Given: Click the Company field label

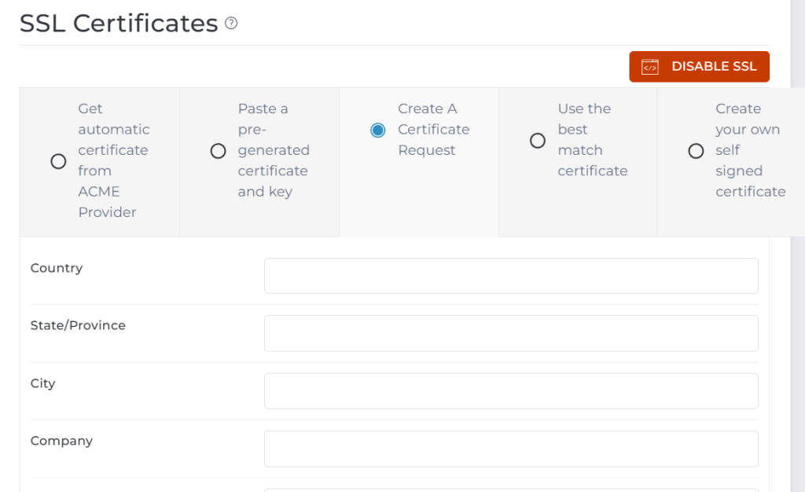Looking at the screenshot, I should point(61,441).
